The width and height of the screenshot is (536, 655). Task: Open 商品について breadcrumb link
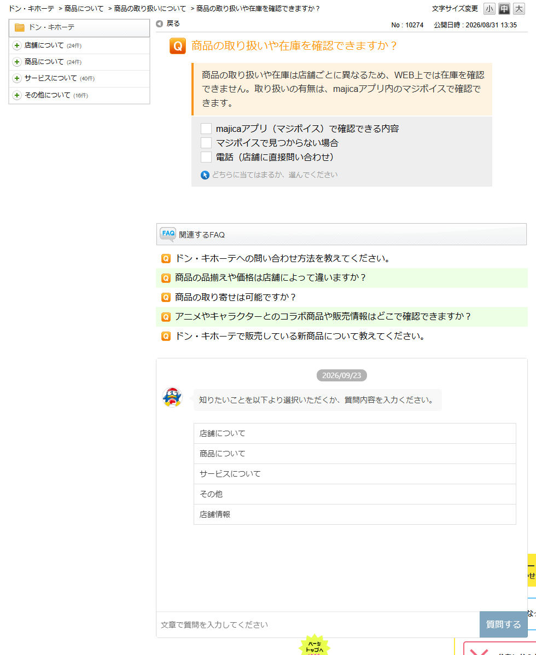pyautogui.click(x=84, y=8)
